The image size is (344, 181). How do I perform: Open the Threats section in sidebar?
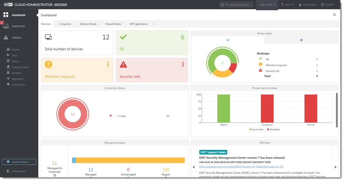[19, 38]
